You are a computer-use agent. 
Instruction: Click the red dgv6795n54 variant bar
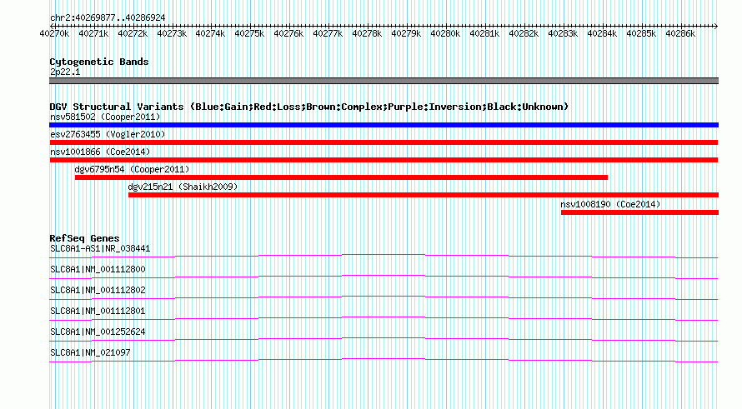tap(341, 177)
